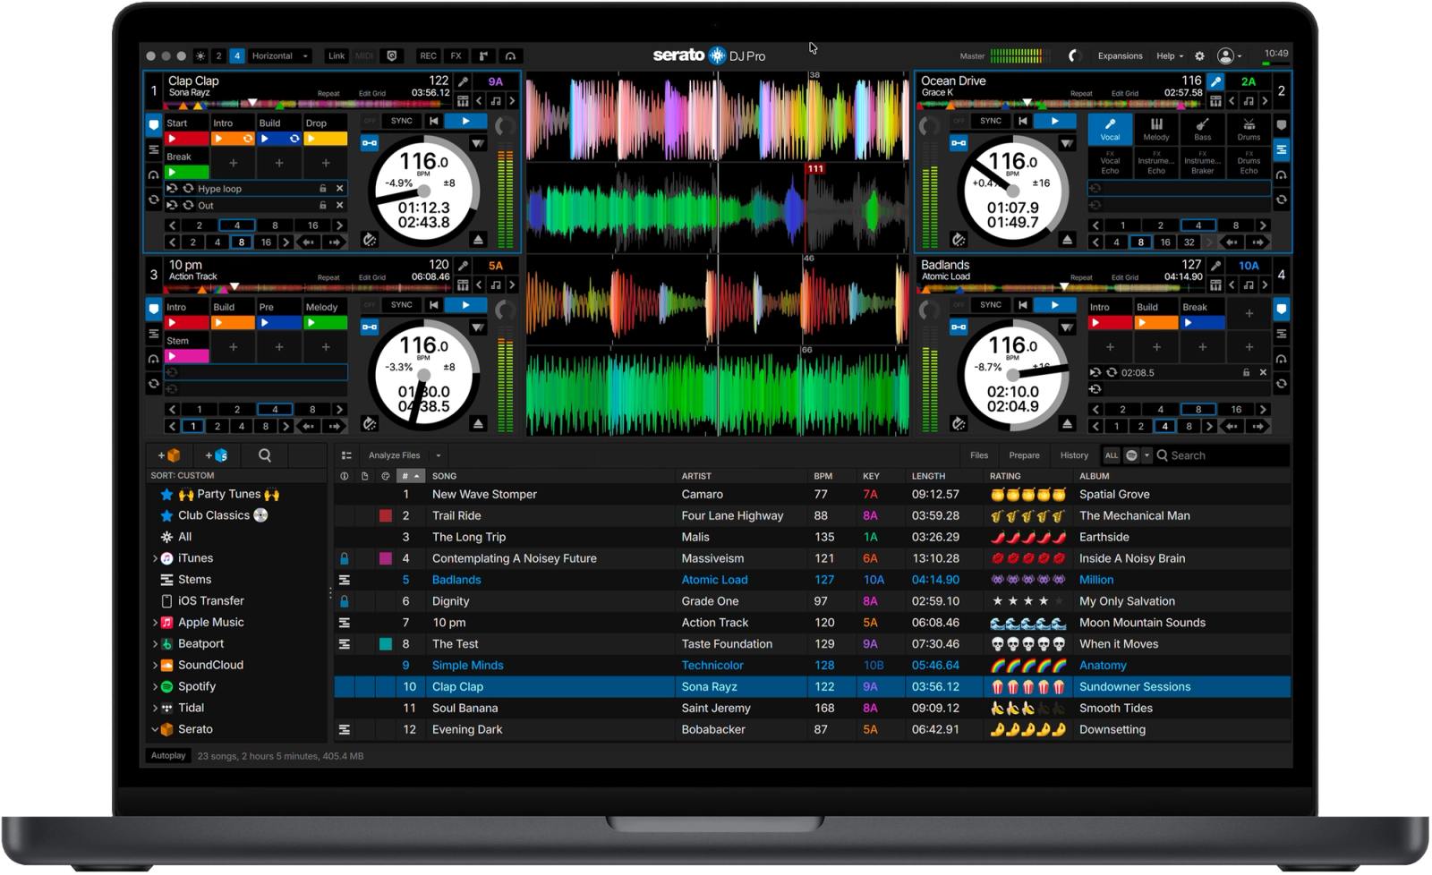1432x875 pixels.
Task: Click the Analyze Files button
Action: (x=395, y=455)
